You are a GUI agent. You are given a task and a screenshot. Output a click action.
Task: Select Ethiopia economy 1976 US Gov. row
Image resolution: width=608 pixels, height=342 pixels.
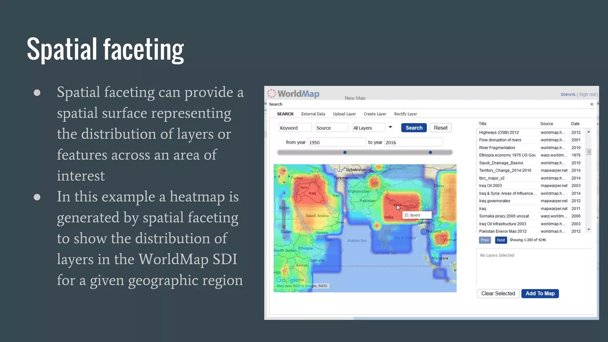coord(531,155)
